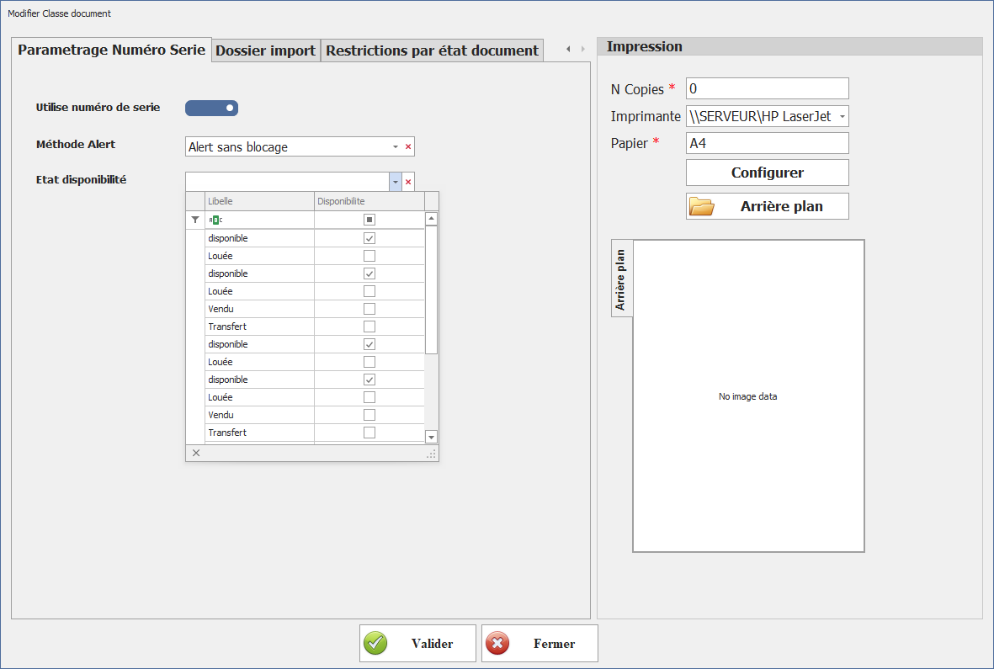Click the list scrollbar up arrow
The width and height of the screenshot is (994, 669).
pos(431,219)
